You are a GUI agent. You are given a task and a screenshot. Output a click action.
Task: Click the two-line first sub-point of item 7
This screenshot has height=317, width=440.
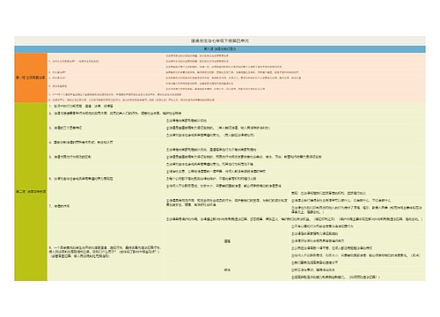tap(227, 203)
